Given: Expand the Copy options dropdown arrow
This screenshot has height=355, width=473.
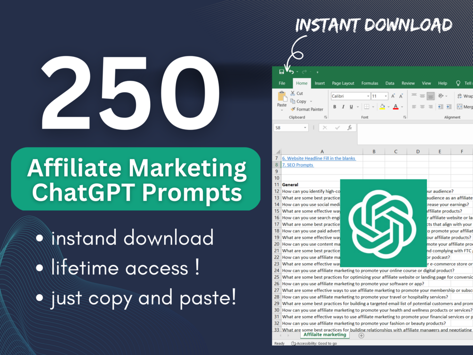Looking at the screenshot, I should [311, 101].
